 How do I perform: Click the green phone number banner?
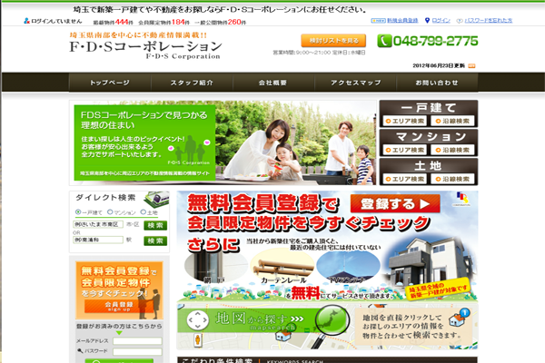point(427,41)
